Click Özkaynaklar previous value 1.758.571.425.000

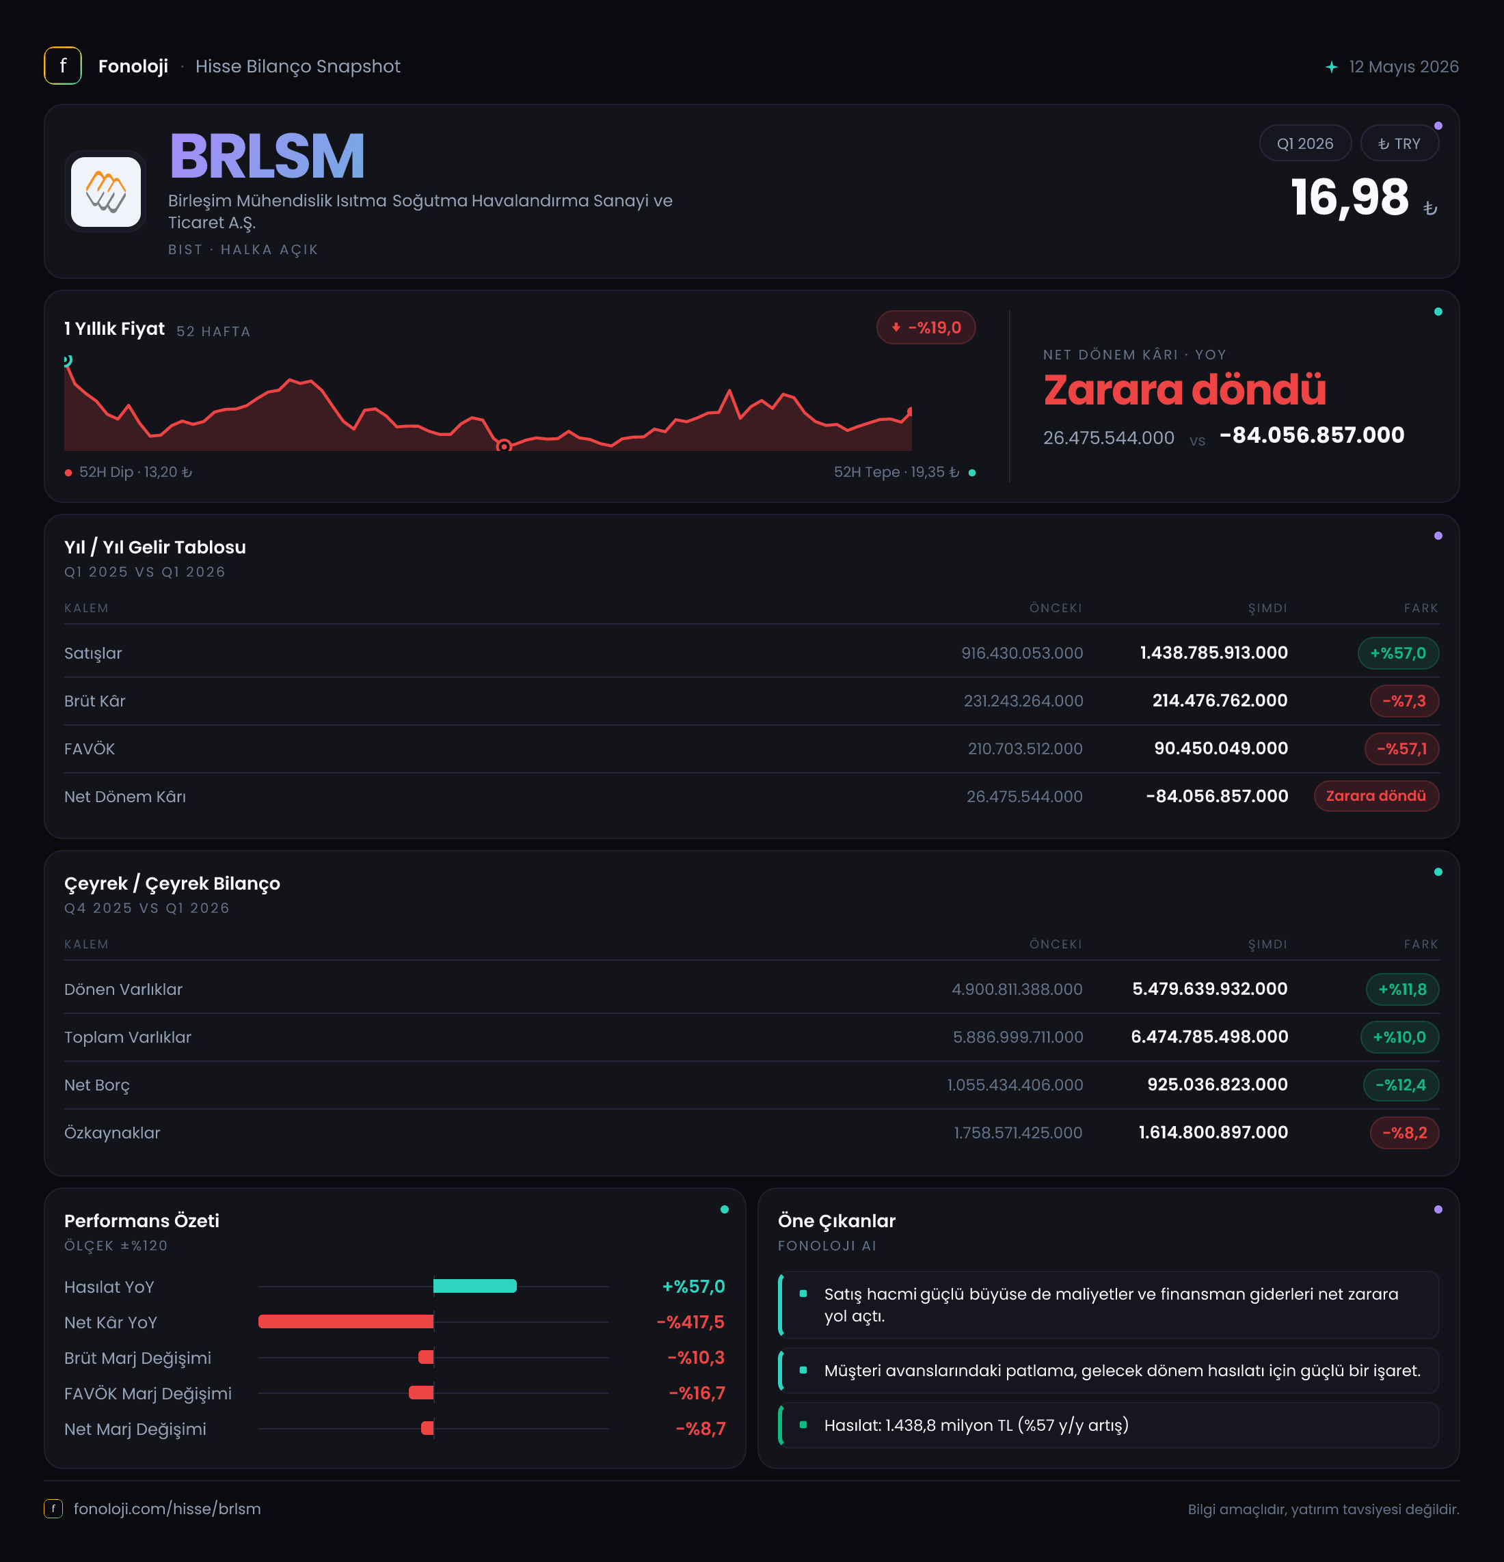pyautogui.click(x=1017, y=1134)
